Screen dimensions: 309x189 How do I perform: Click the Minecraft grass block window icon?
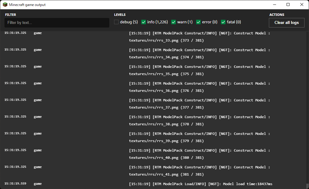(x=5, y=4)
